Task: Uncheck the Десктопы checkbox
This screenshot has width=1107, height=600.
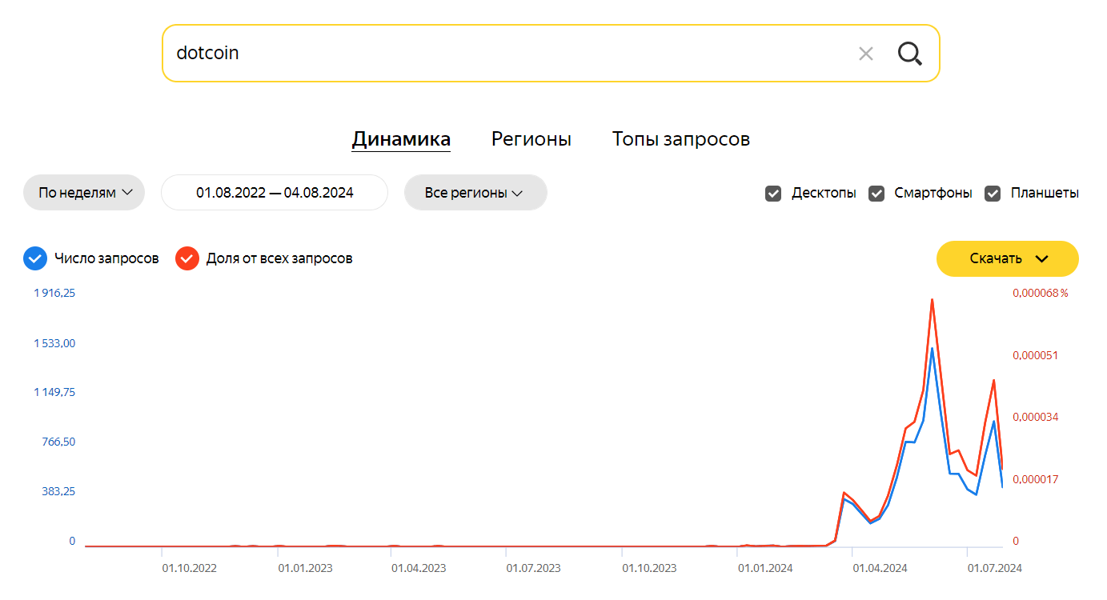Action: [x=773, y=193]
